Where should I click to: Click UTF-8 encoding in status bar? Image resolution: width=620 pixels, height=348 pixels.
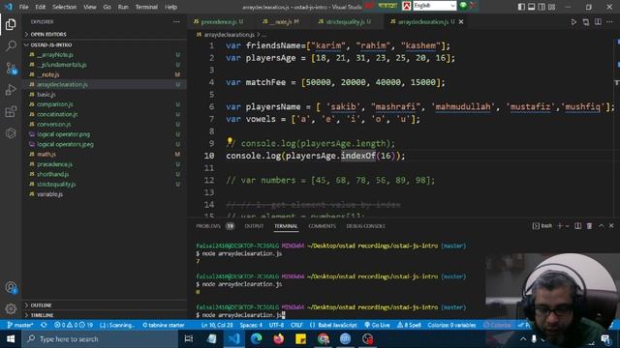point(276,325)
